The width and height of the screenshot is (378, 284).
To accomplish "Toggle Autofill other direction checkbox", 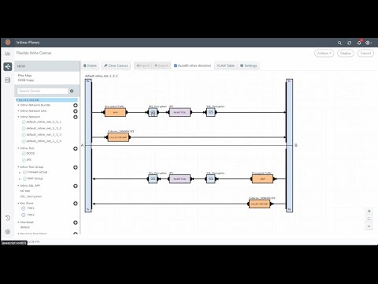I will [176, 65].
